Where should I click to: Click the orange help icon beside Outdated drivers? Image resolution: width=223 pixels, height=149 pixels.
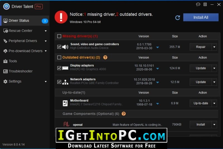(x=105, y=57)
